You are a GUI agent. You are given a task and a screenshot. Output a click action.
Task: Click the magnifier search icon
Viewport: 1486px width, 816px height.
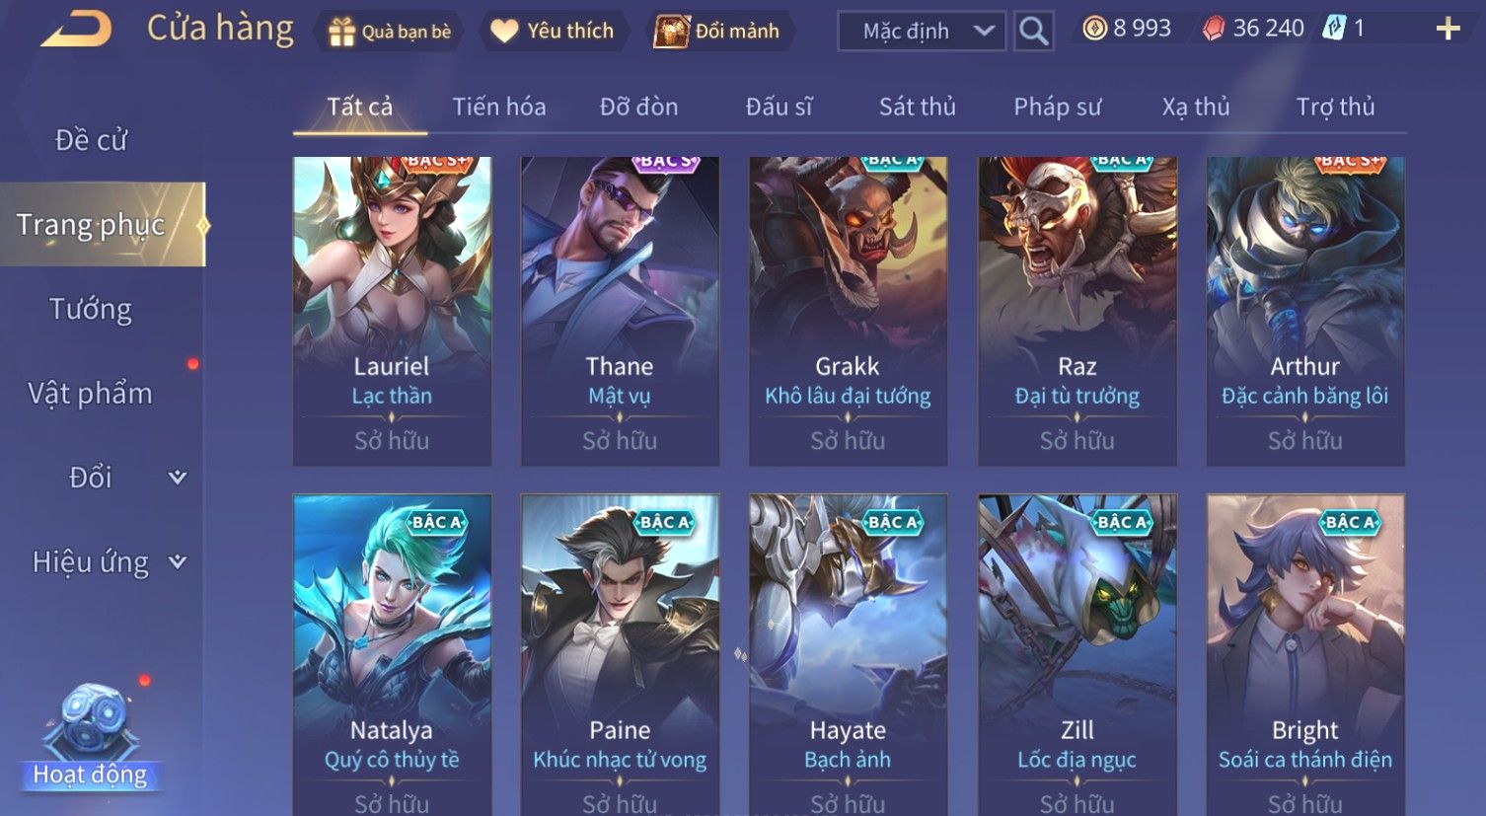point(1033,32)
